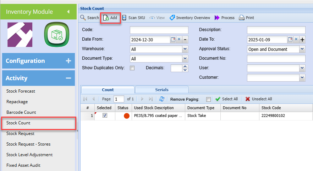313x171 pixels.
Task: Click the Print toolbar icon
Action: click(x=242, y=18)
